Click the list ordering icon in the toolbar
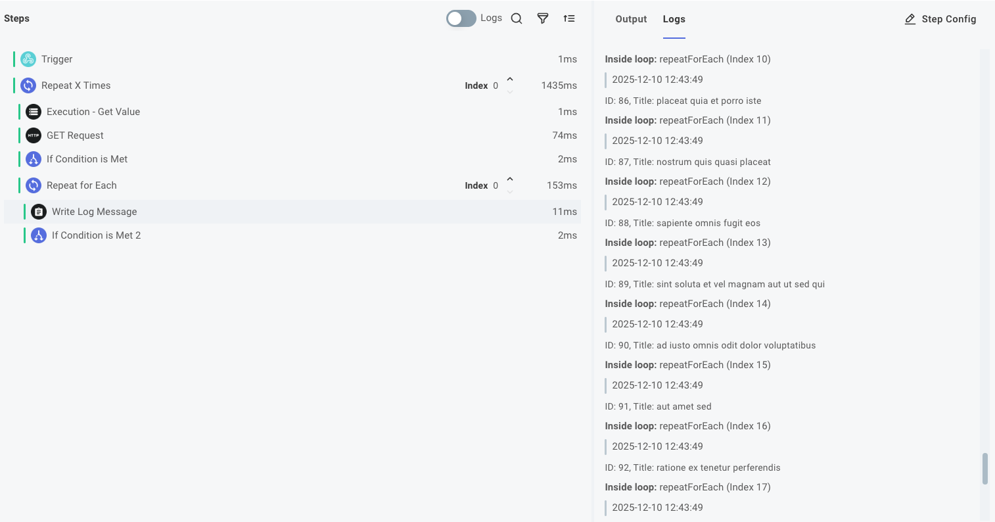This screenshot has height=522, width=995. [x=569, y=18]
